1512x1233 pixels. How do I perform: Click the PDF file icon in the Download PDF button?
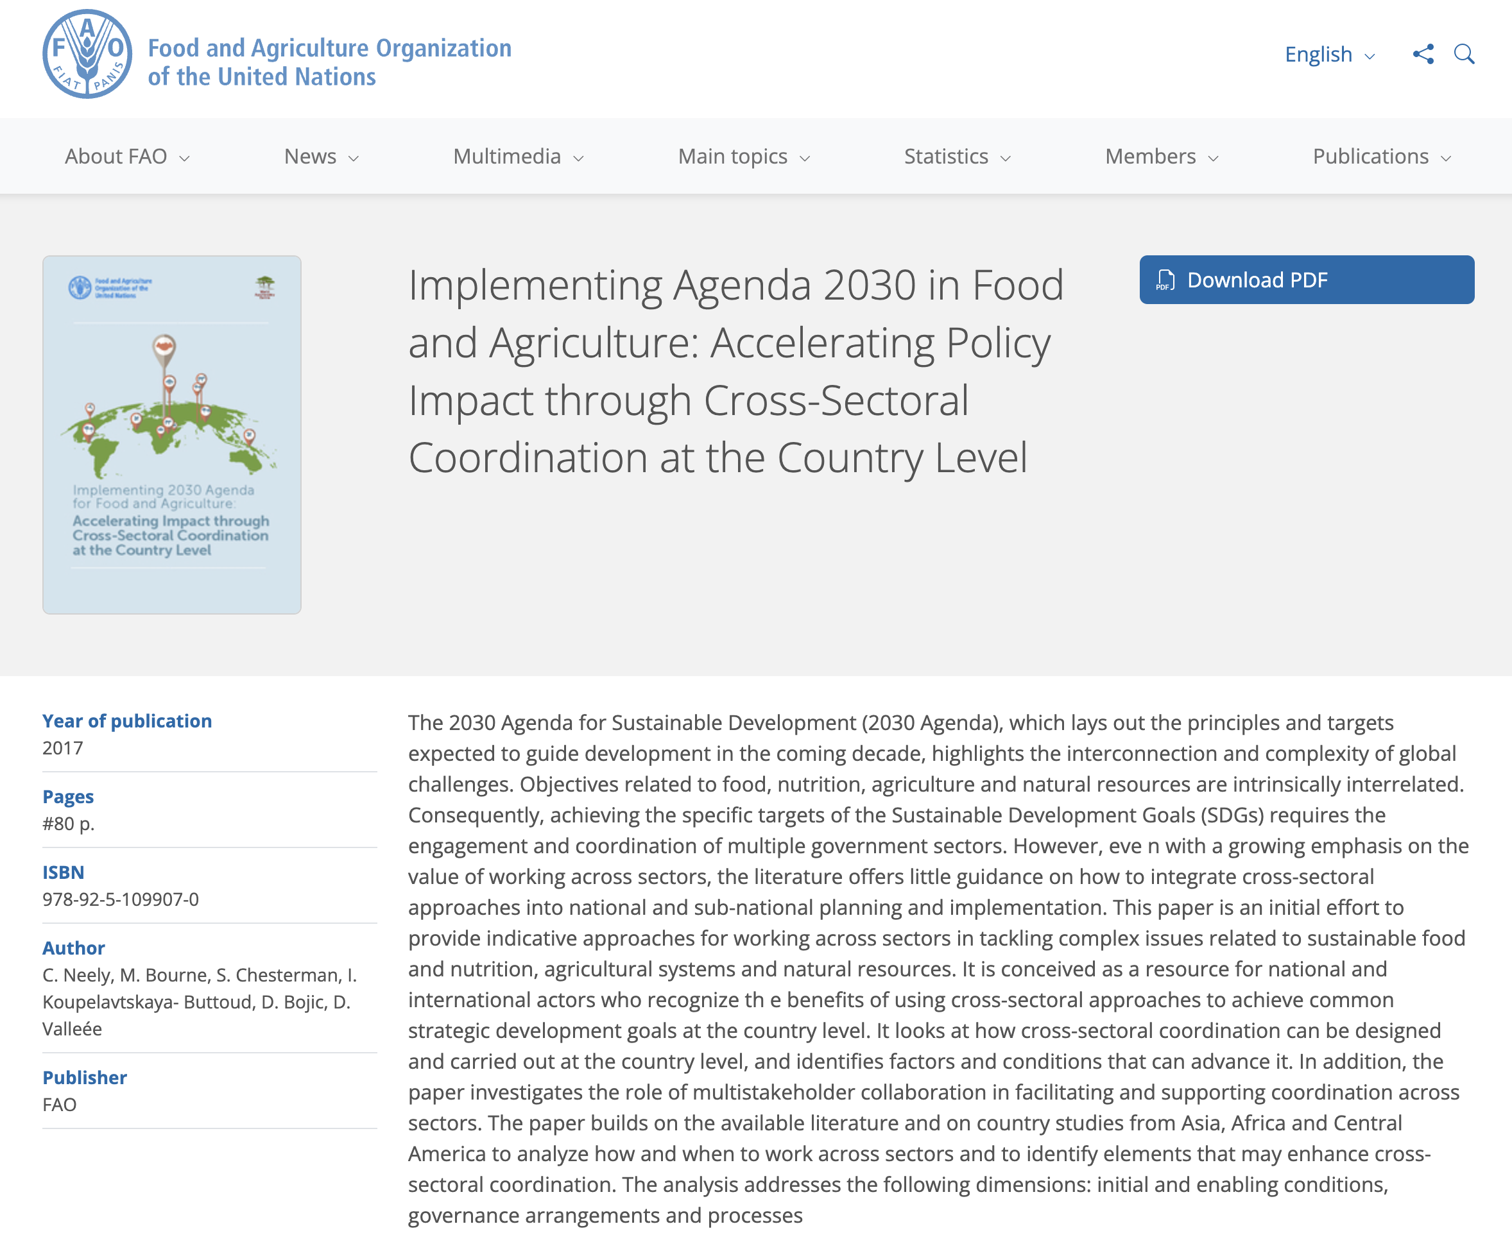click(x=1165, y=280)
